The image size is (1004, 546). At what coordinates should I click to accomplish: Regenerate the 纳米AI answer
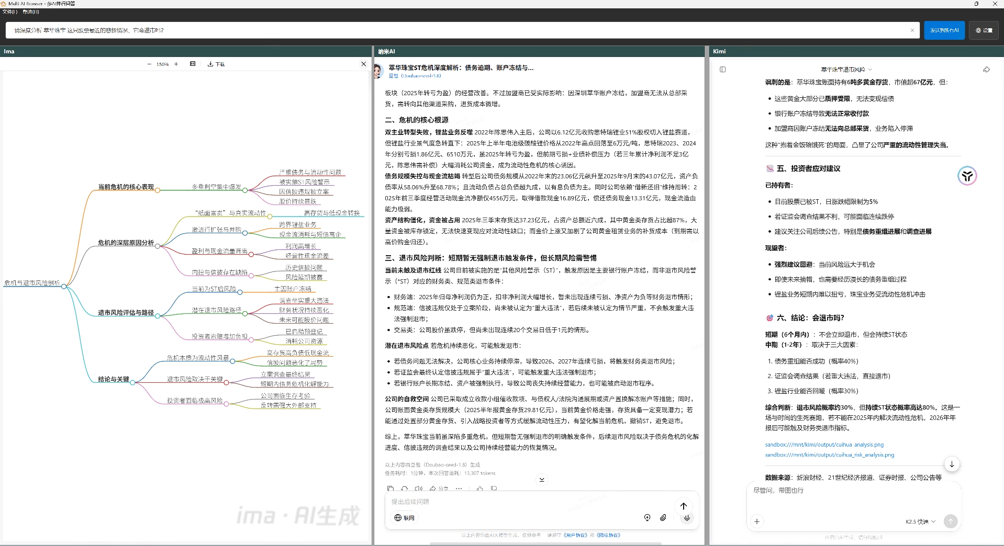click(x=405, y=489)
